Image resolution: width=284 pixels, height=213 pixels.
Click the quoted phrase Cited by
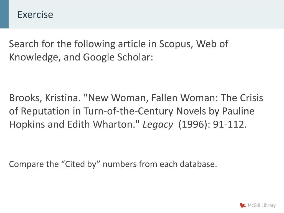pos(81,164)
